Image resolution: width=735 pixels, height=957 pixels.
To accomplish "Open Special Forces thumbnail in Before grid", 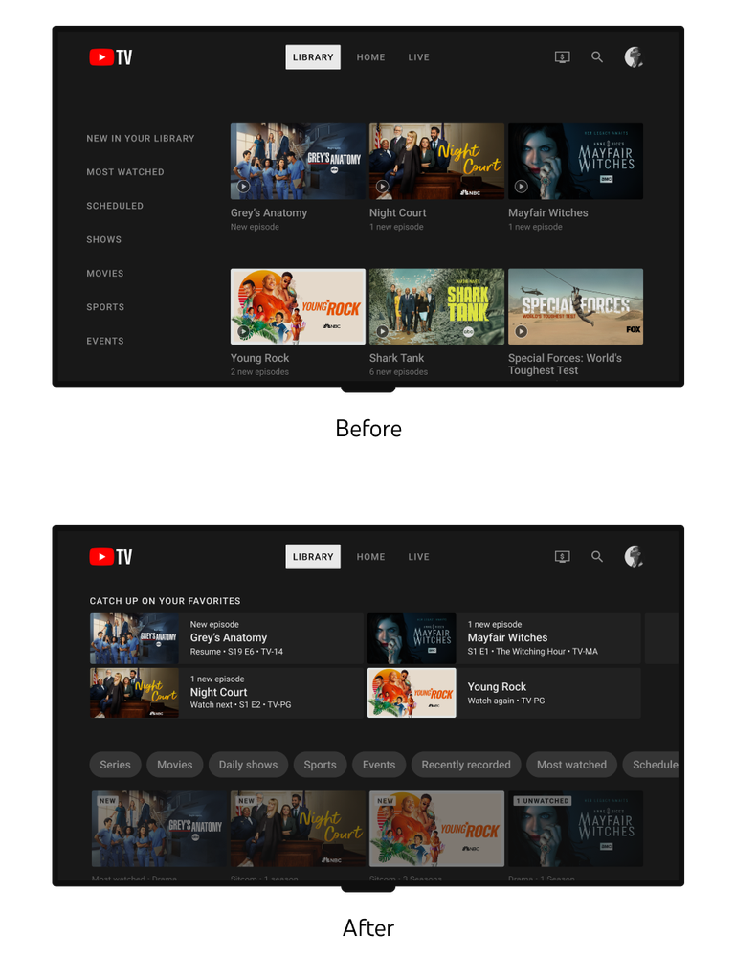I will click(576, 306).
